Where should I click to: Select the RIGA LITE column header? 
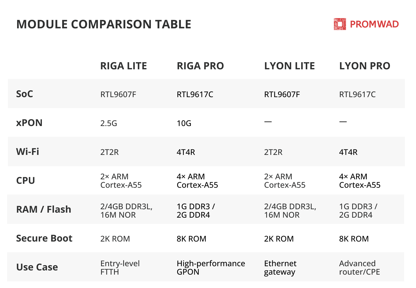(123, 66)
